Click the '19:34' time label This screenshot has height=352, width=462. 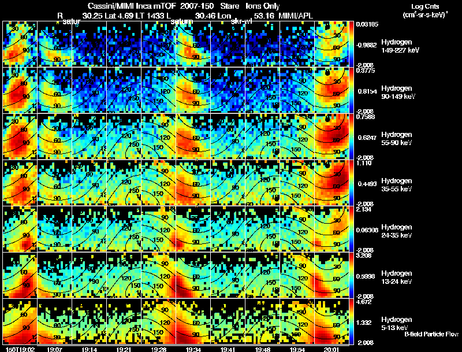193,349
